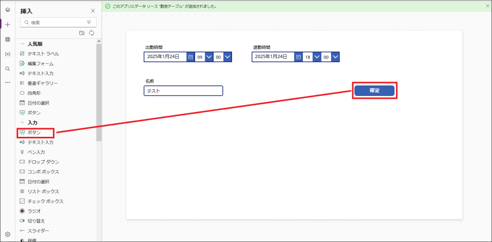Viewport: 492px width, 242px height.
Task: Open the settings gear icon
Action: [7, 234]
